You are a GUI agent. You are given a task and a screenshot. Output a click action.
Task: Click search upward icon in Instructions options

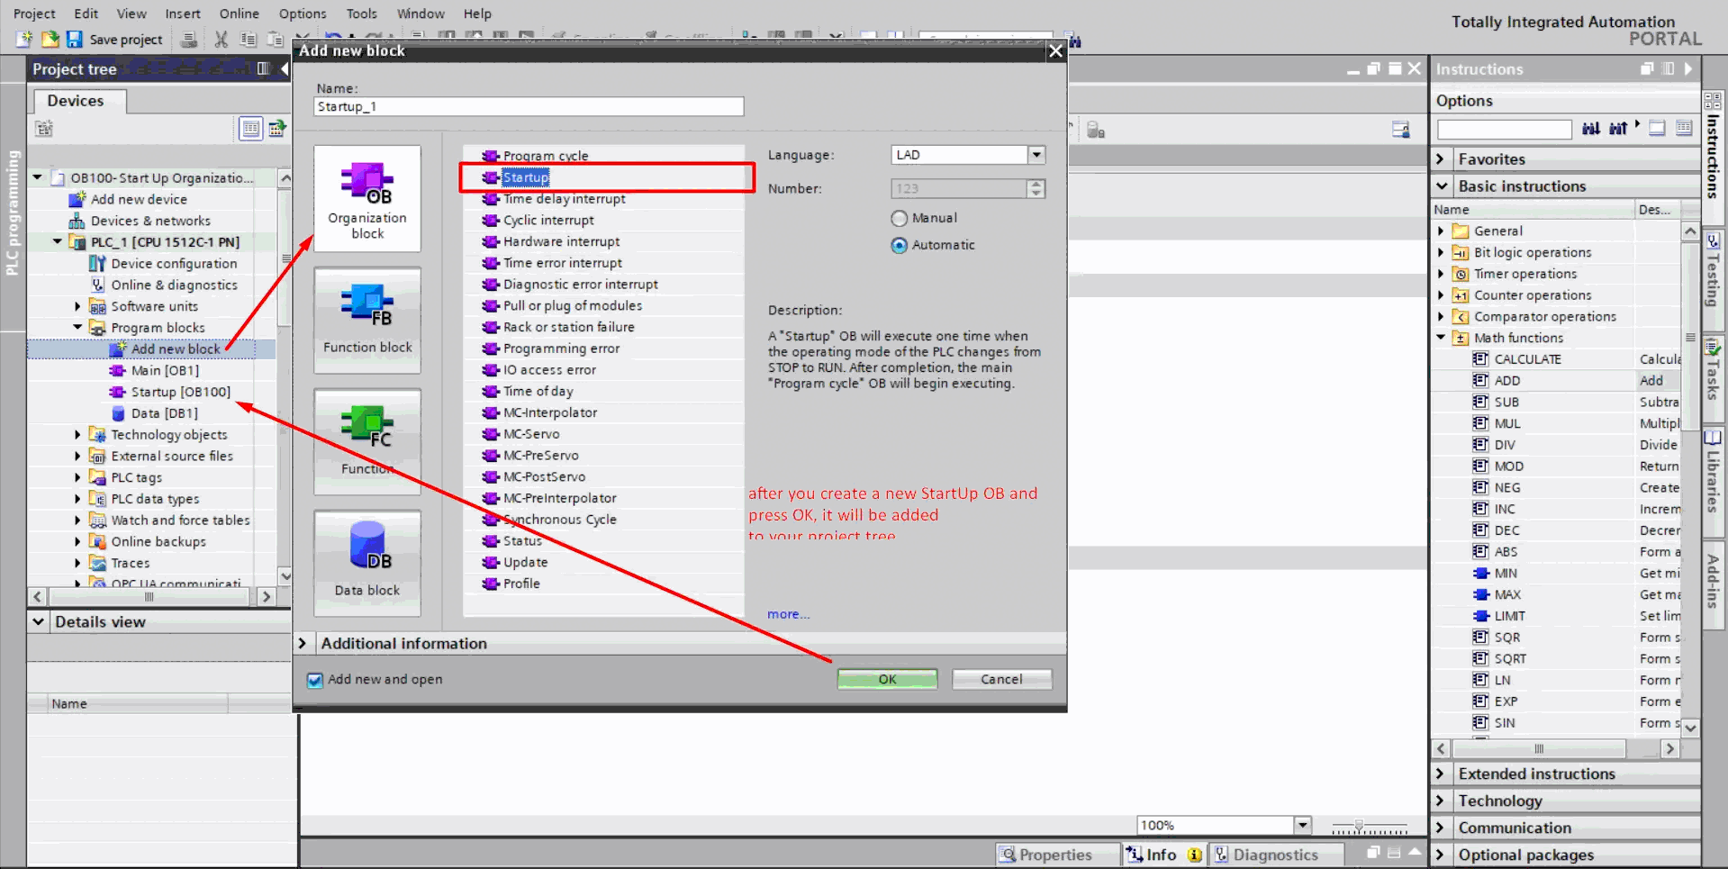(x=1619, y=129)
